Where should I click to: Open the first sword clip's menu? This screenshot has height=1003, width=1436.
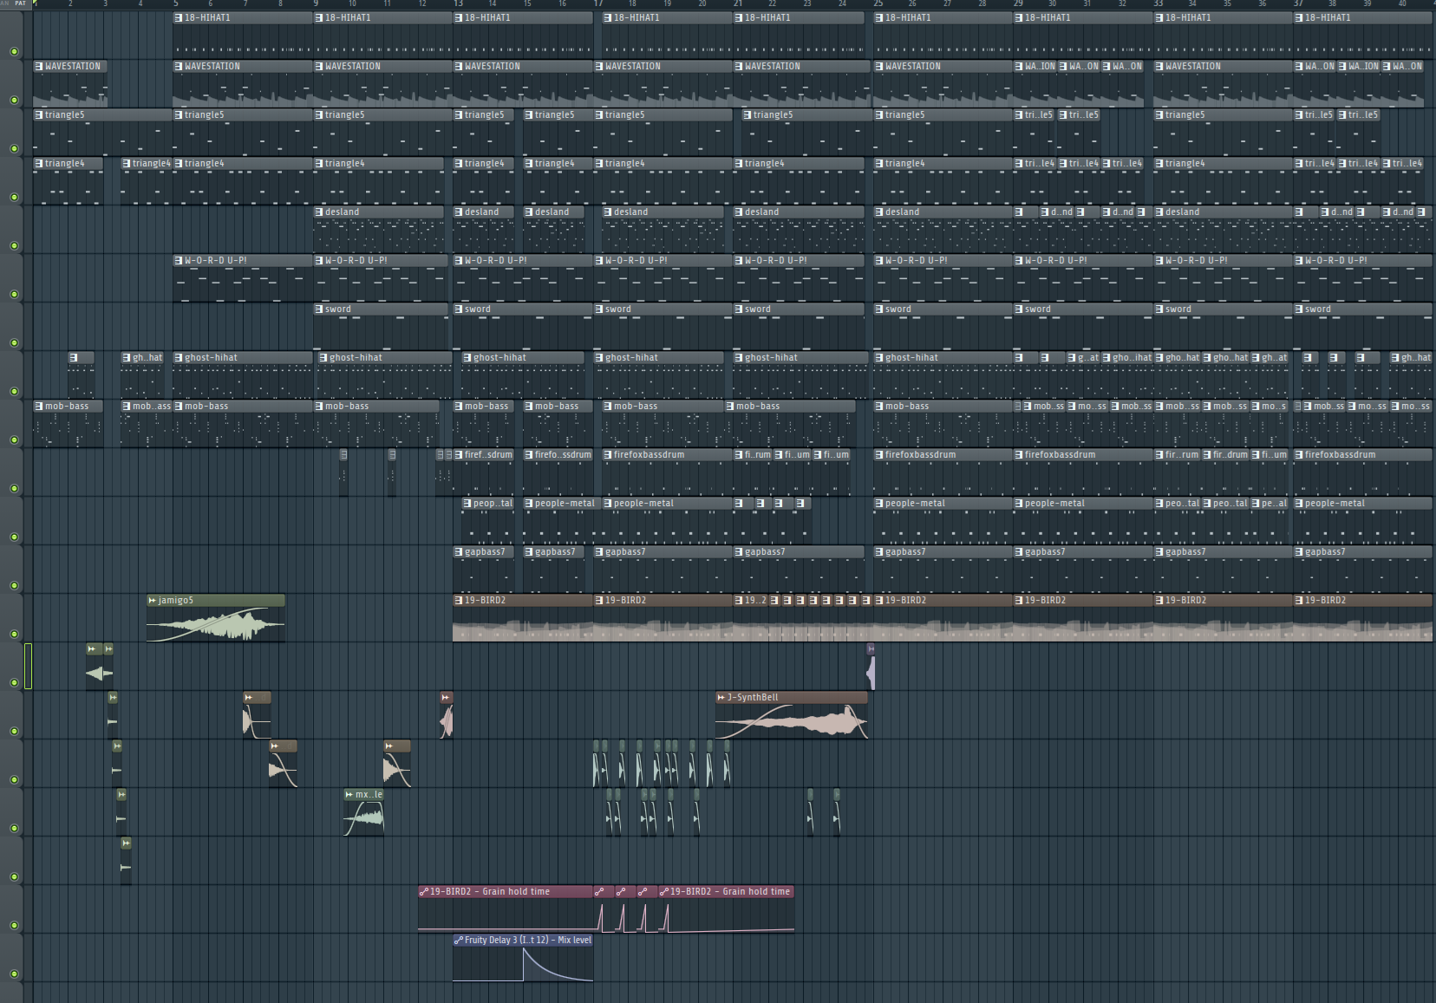click(x=319, y=309)
